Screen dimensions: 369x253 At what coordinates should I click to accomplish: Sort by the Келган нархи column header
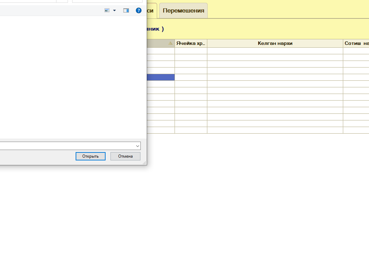click(x=275, y=43)
